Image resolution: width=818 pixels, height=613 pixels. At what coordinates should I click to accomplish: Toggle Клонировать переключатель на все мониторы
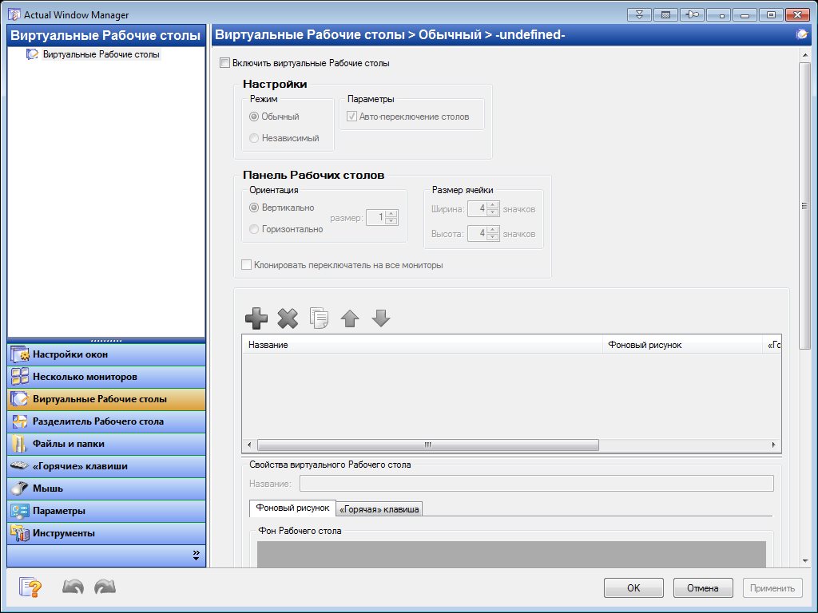click(x=247, y=265)
